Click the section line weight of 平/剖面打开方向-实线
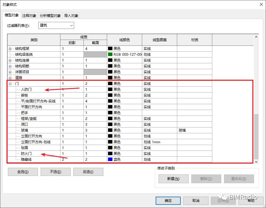The width and height of the screenshot is (266, 208). (95, 101)
